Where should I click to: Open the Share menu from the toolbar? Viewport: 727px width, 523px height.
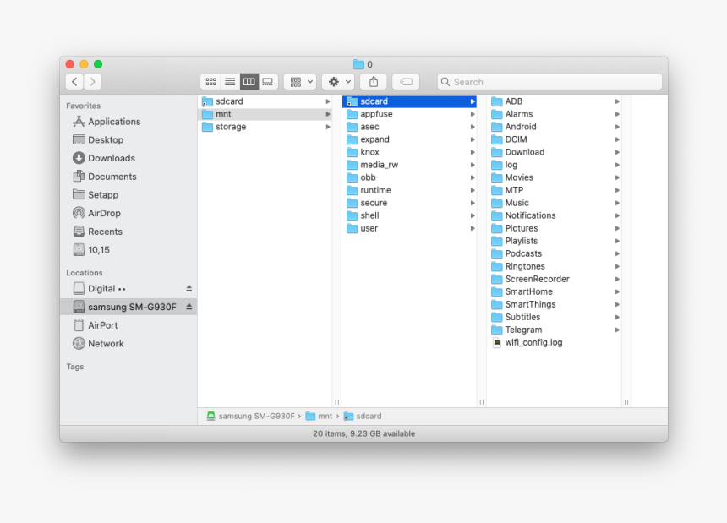(373, 81)
